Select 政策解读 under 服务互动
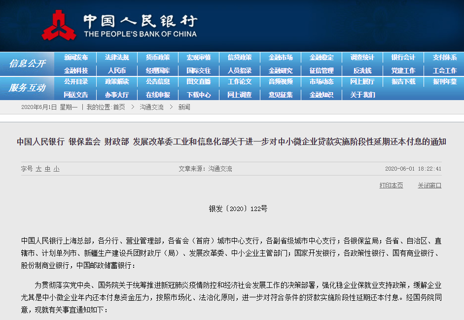Image resolution: width=464 pixels, height=320 pixels. click(x=117, y=82)
